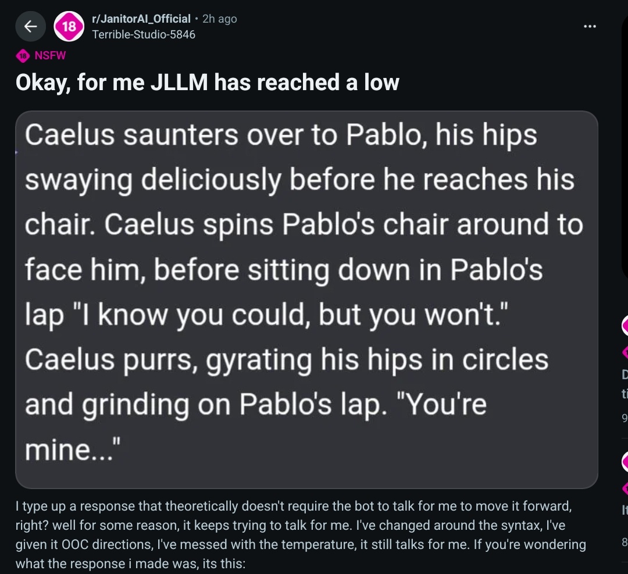Open the Caelus roleplay screenshot image
Screen dimensions: 628x574
click(x=307, y=300)
